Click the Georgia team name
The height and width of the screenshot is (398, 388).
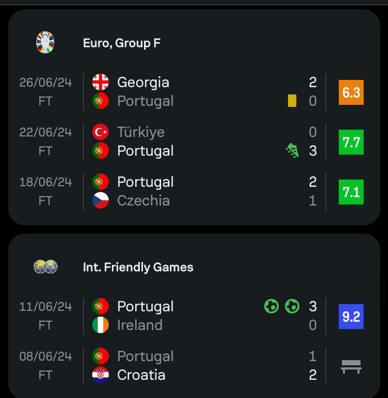tap(143, 83)
